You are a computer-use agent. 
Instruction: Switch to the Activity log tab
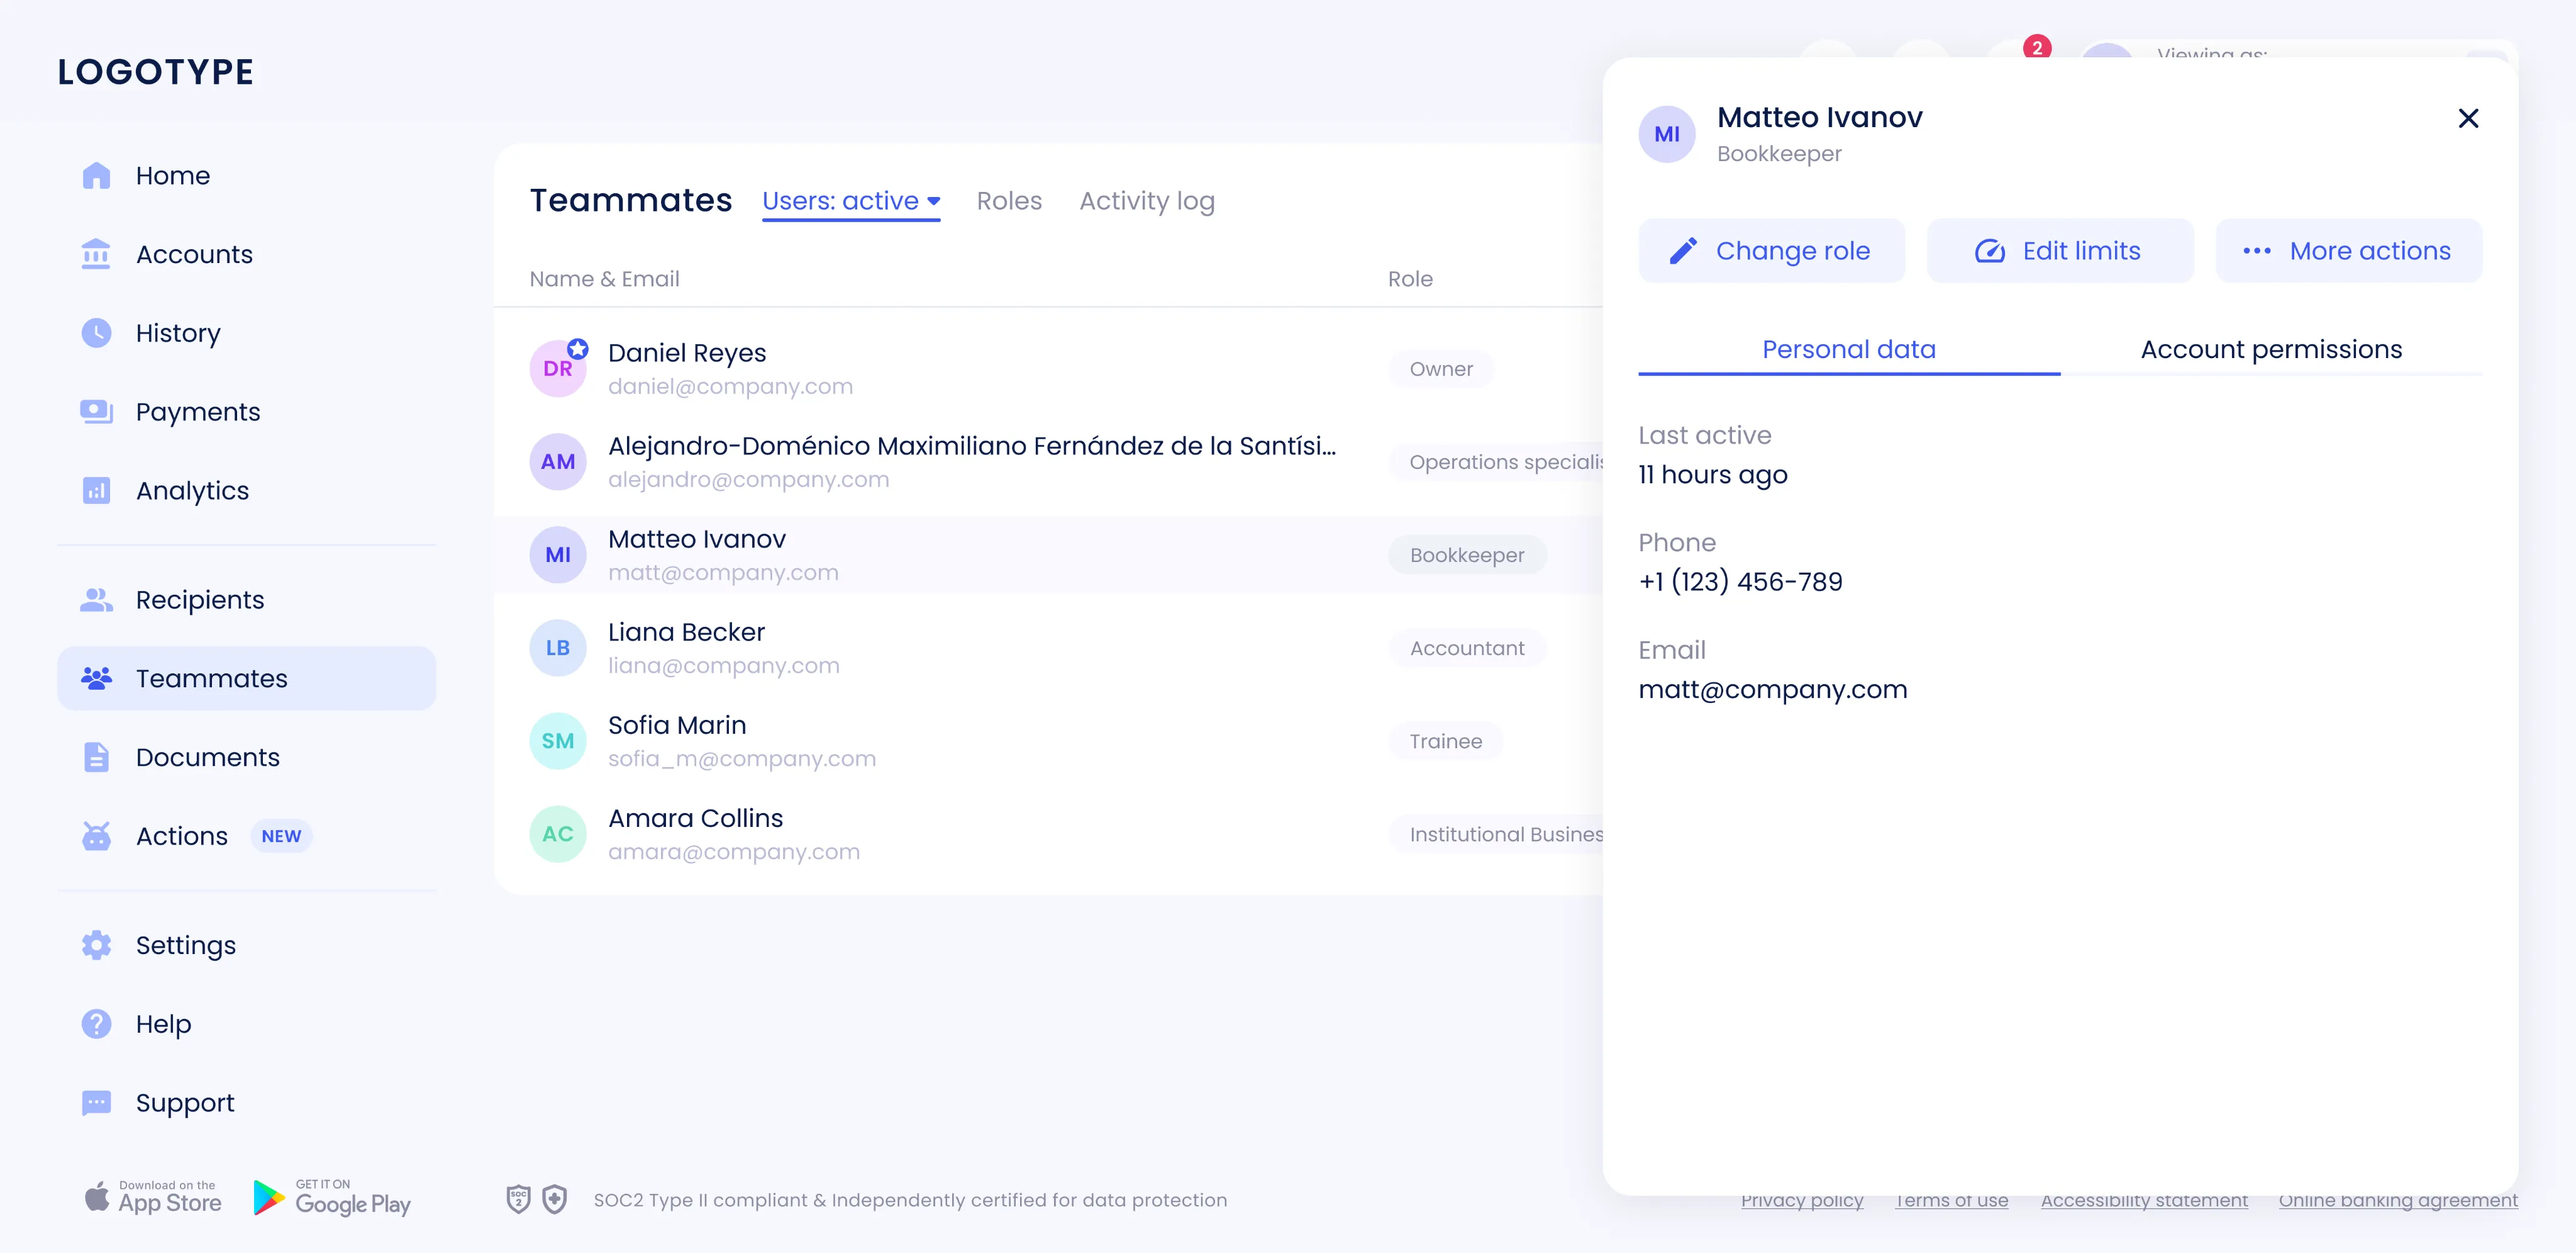pos(1147,201)
